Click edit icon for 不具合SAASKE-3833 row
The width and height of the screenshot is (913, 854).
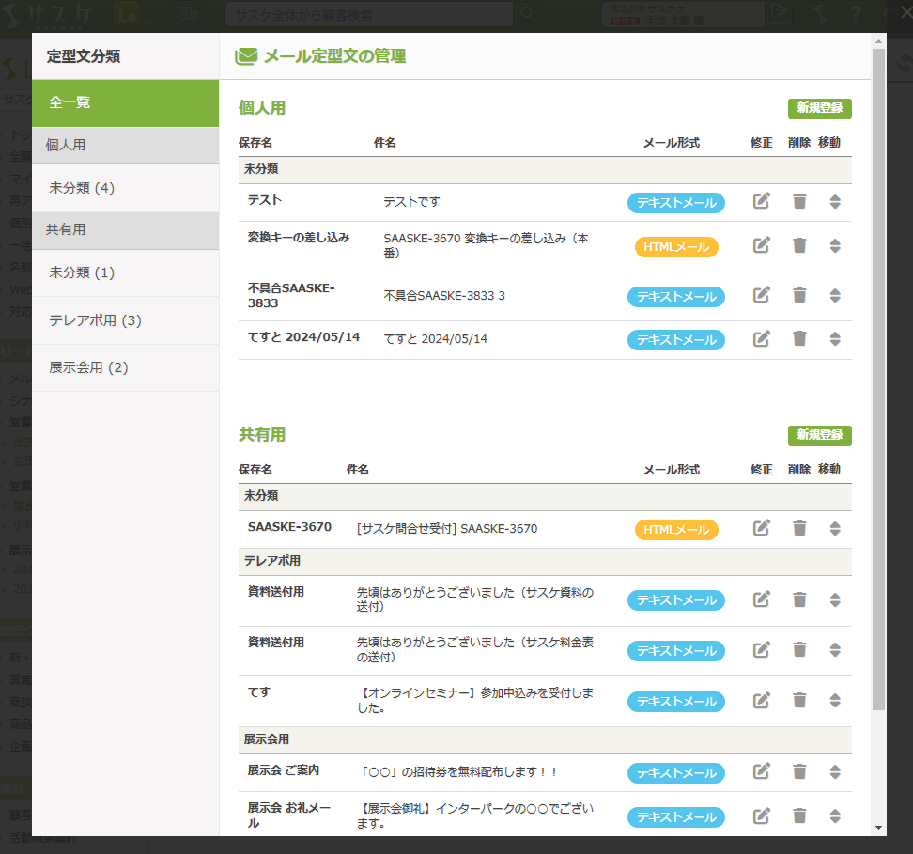click(x=762, y=295)
